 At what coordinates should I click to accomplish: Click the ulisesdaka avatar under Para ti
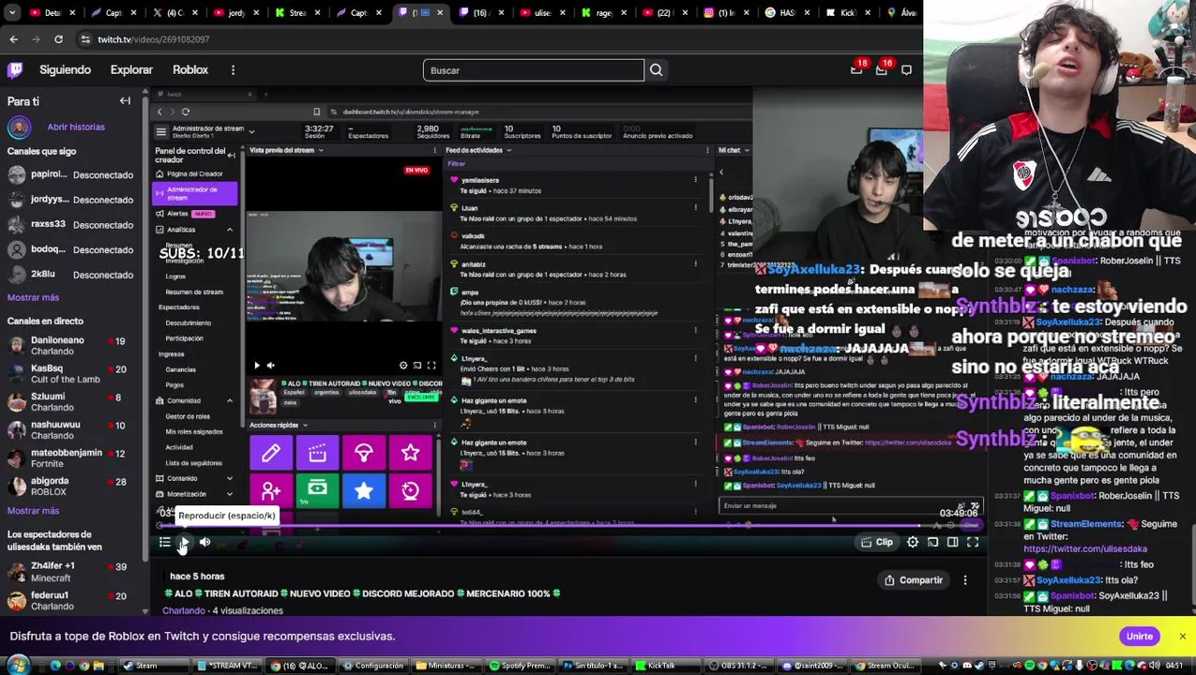click(x=19, y=127)
